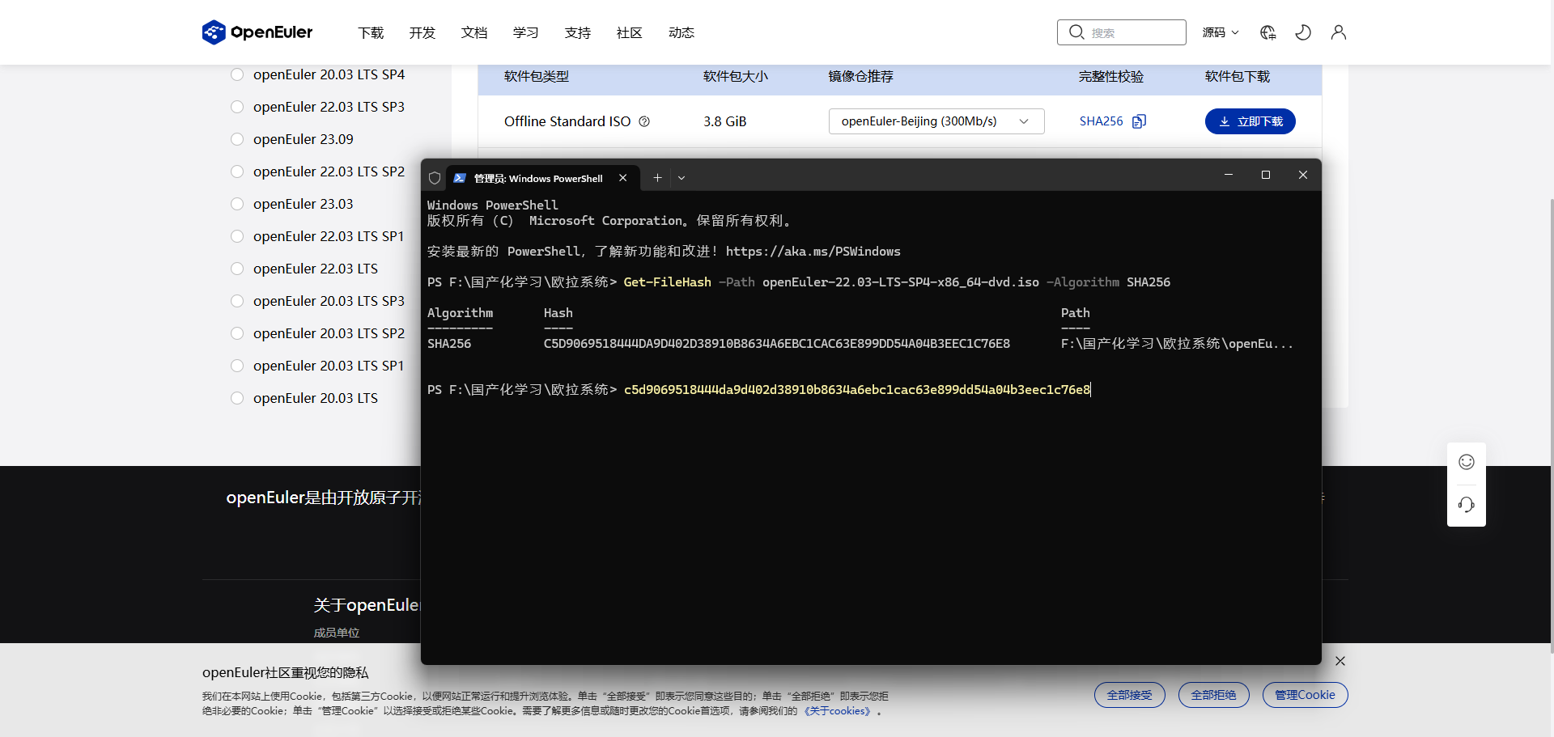This screenshot has width=1554, height=737.
Task: Add a new terminal tab
Action: coord(657,178)
